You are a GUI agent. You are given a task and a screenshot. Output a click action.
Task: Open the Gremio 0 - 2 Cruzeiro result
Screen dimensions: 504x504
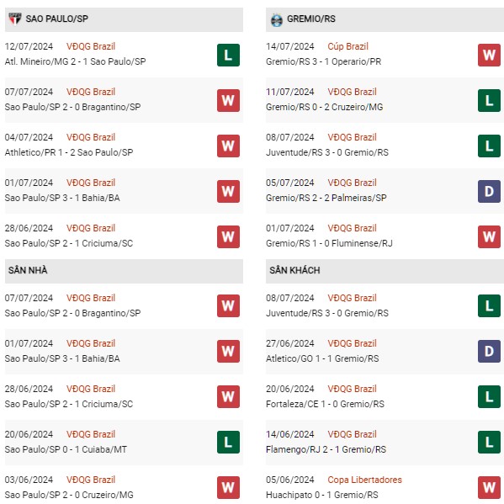(x=324, y=107)
